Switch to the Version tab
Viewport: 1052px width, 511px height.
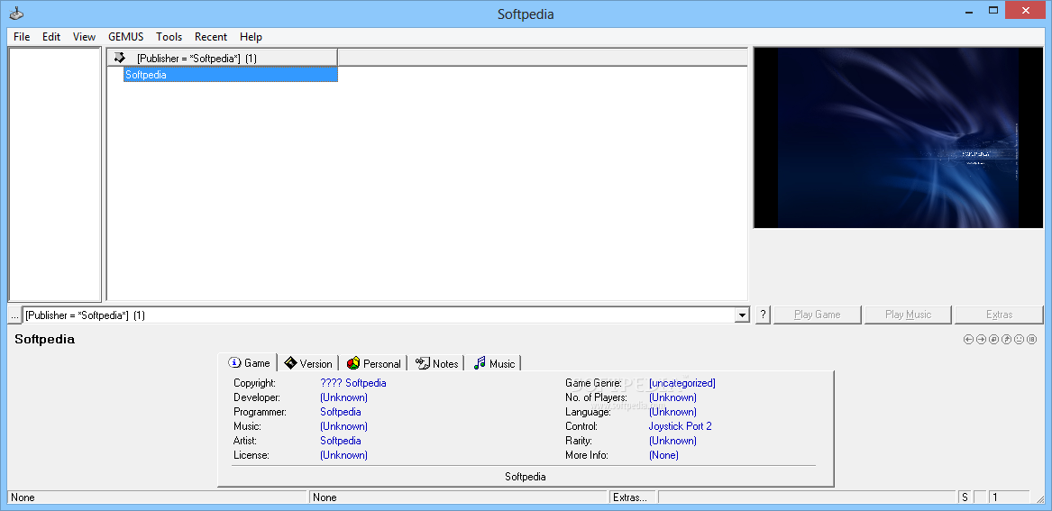[x=308, y=363]
